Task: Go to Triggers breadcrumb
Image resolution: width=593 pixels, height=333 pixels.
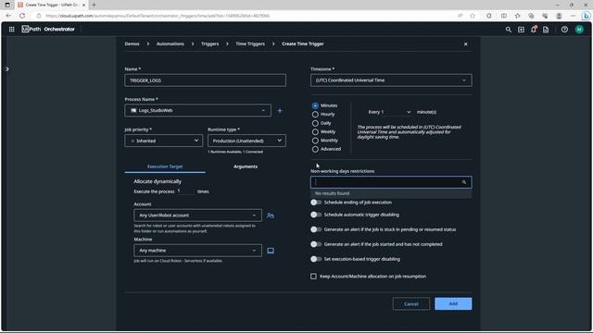Action: pyautogui.click(x=210, y=44)
